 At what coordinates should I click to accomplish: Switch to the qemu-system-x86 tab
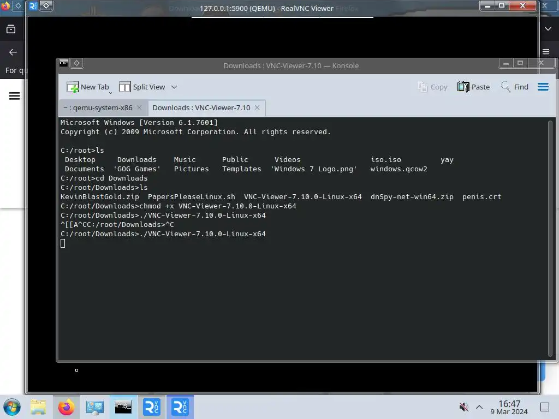98,107
